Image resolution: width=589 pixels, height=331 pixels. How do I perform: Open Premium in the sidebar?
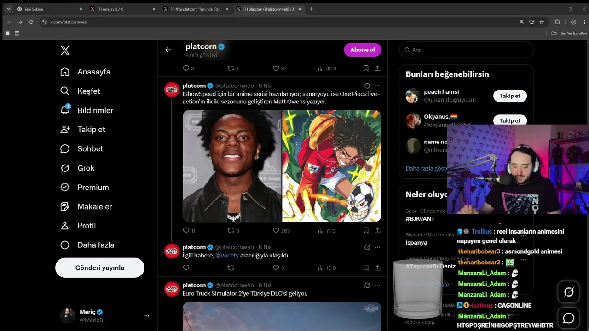pyautogui.click(x=85, y=187)
